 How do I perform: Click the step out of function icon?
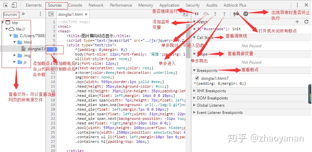coord(224,14)
